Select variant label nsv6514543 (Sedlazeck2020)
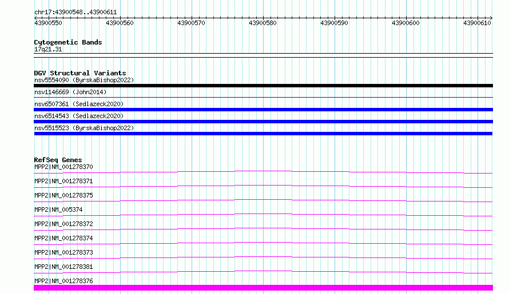509x294 pixels. click(x=79, y=116)
